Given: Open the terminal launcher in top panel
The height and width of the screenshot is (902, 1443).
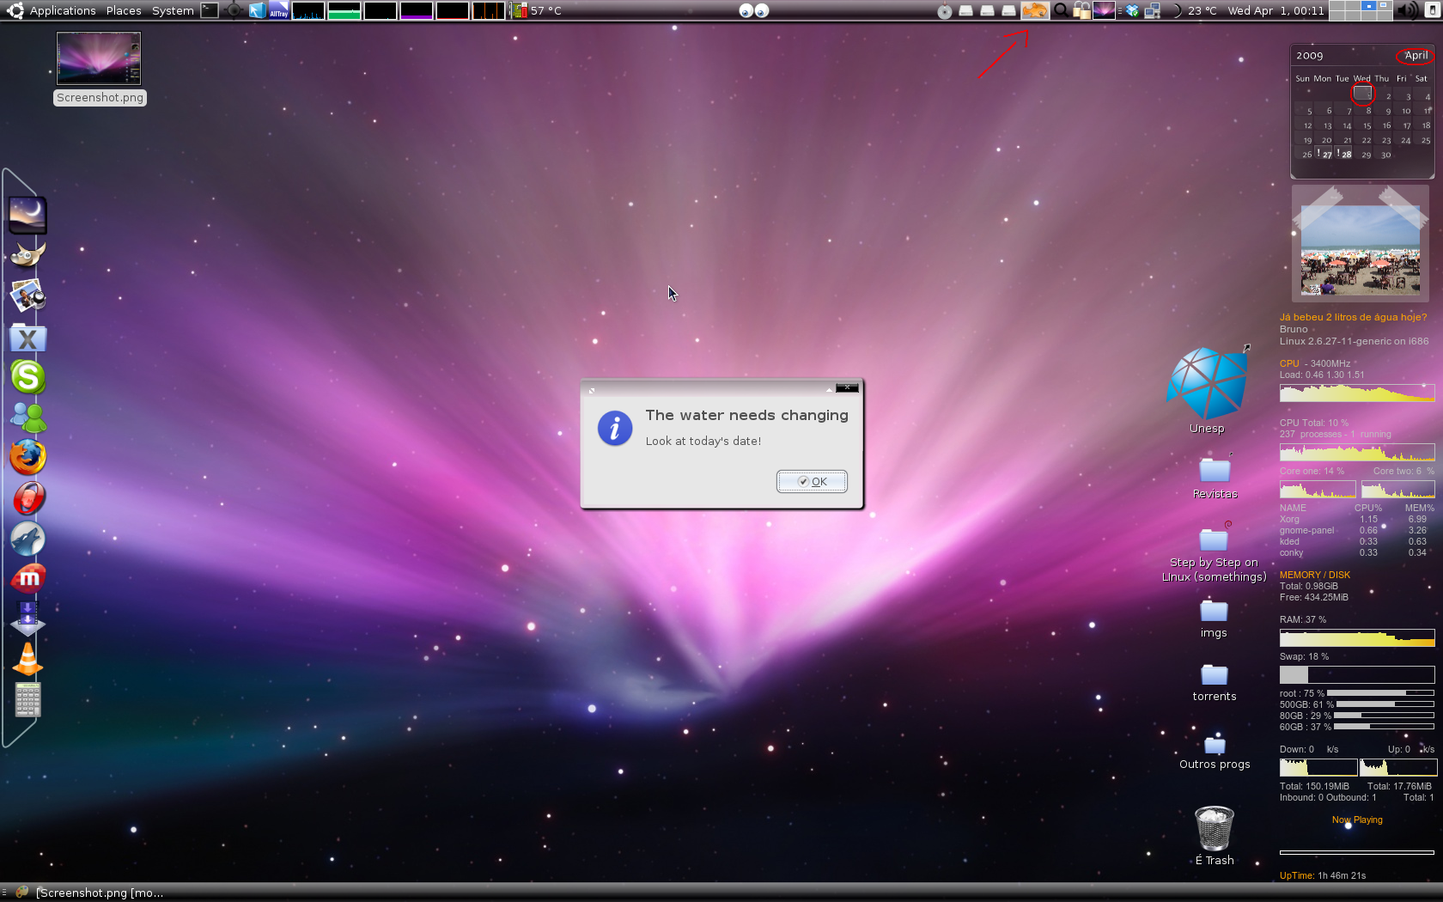Looking at the screenshot, I should pos(210,10).
